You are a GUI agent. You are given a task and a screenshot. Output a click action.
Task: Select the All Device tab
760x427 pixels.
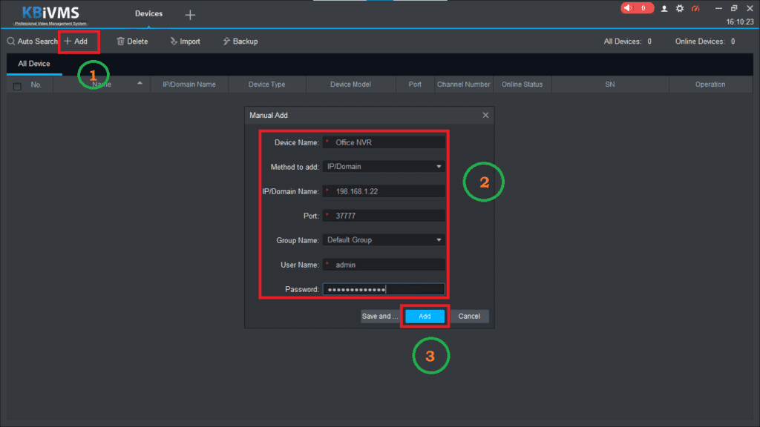pos(34,64)
